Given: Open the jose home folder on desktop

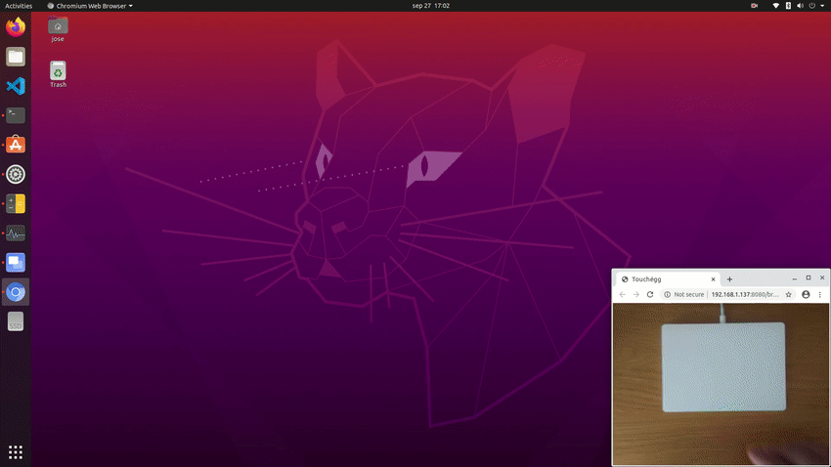Looking at the screenshot, I should coord(58,29).
